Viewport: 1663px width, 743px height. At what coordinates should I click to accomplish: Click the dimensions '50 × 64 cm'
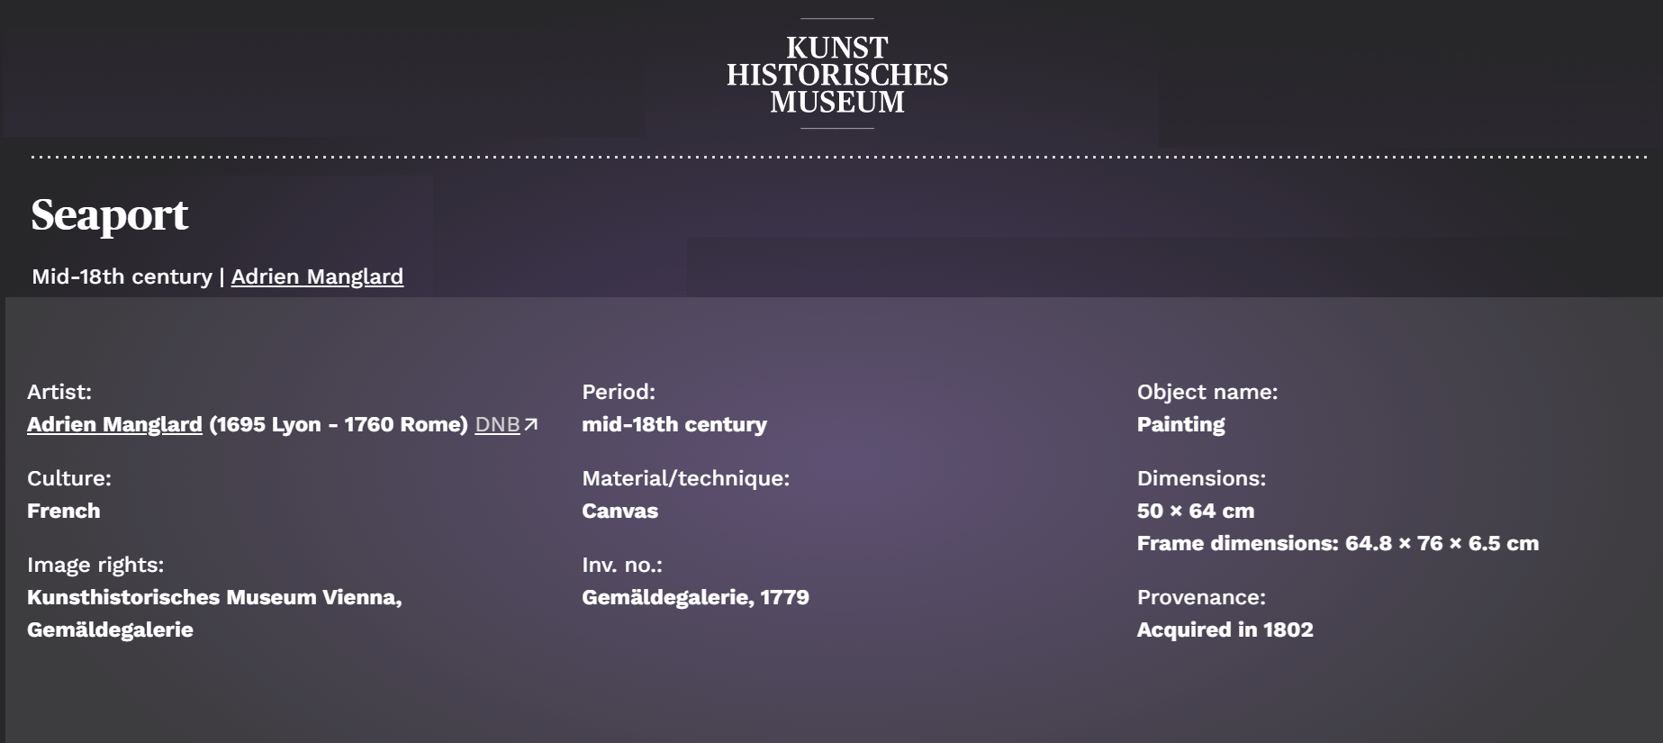click(x=1195, y=511)
